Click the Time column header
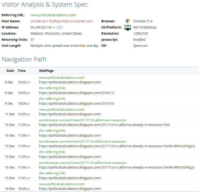The width and height of the screenshot is (199, 193). point(22,71)
